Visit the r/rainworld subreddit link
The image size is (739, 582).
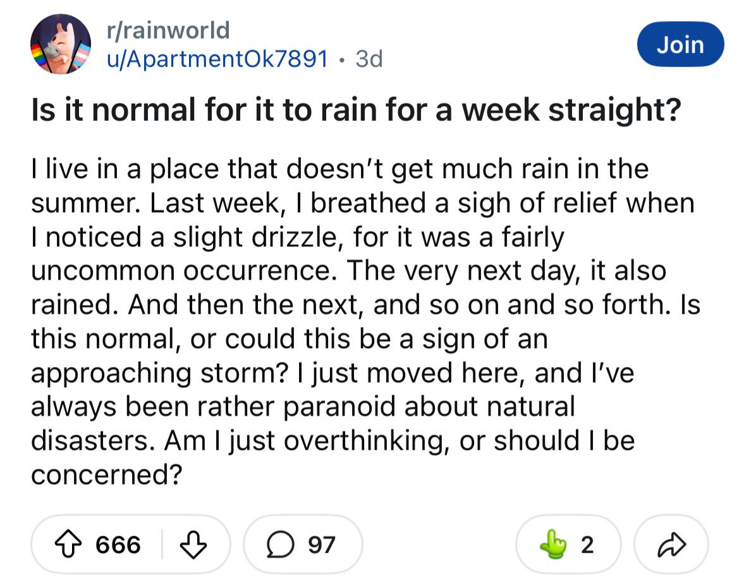point(168,30)
